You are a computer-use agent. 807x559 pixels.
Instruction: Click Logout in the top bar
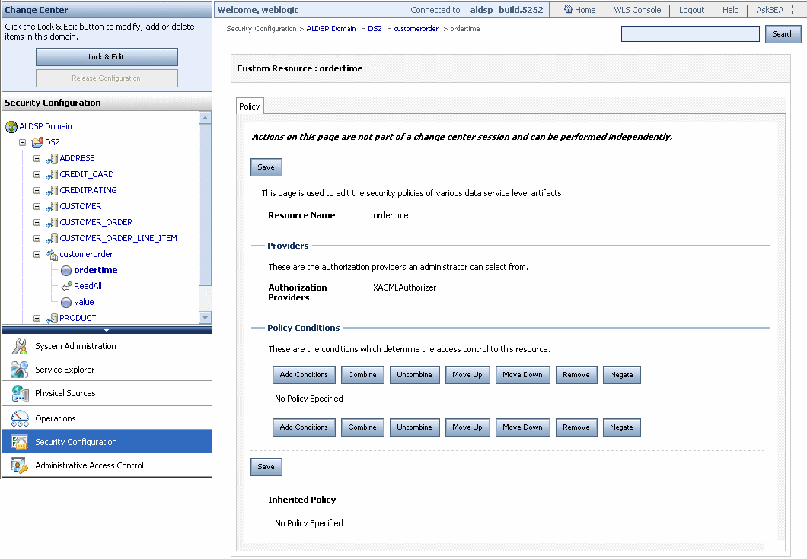691,10
